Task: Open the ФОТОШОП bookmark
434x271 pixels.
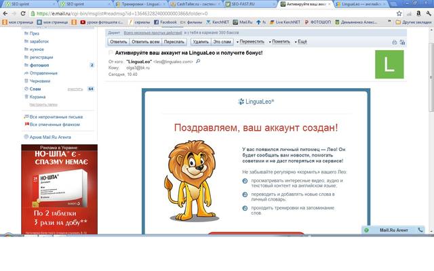Action: point(318,22)
